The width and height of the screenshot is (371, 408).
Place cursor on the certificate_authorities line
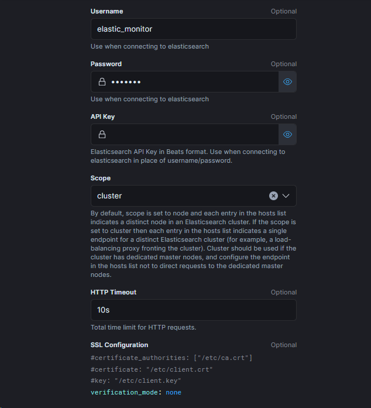click(x=171, y=358)
